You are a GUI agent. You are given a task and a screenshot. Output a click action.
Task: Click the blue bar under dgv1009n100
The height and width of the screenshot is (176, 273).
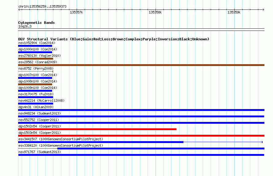coord(35,91)
